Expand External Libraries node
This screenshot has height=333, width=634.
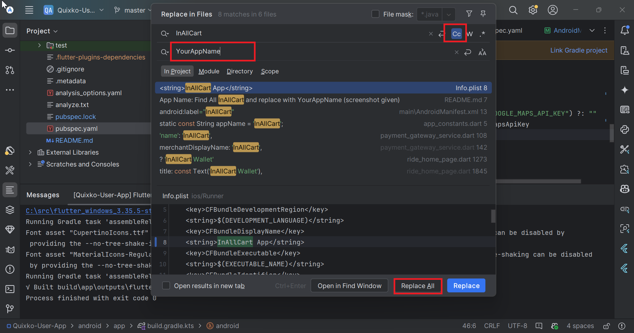pyautogui.click(x=30, y=152)
